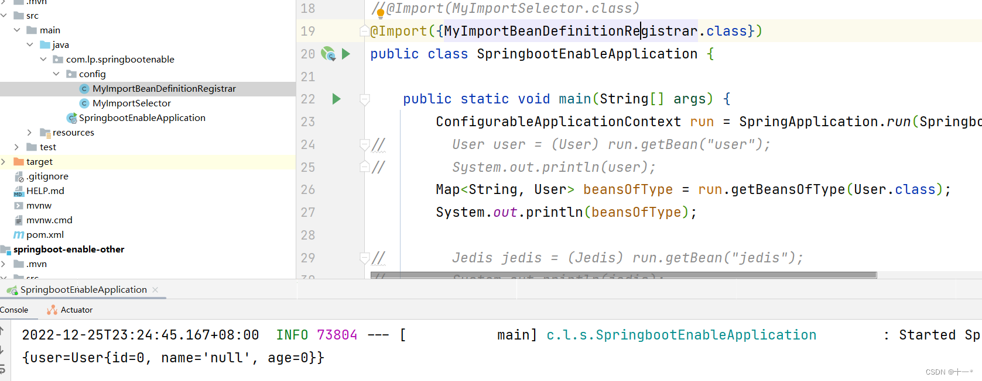Screen dimensions: 982x381
Task: Run the class from line 20 gutter arrow
Action: click(346, 54)
